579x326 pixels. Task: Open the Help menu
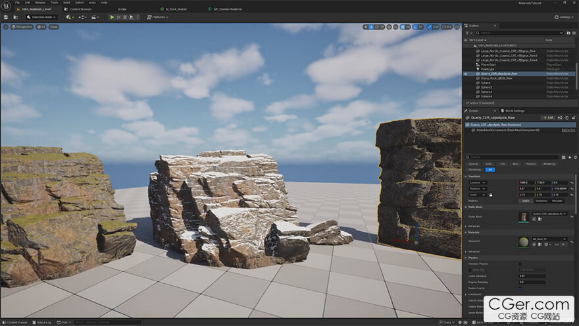104,3
